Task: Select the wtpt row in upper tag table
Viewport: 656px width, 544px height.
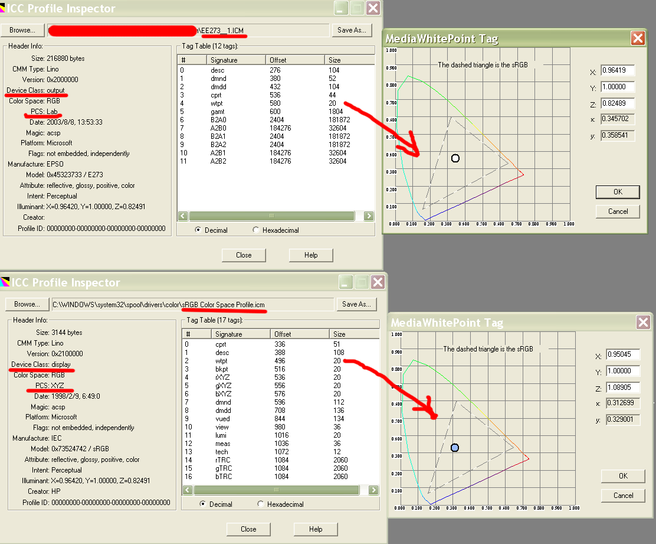Action: pyautogui.click(x=276, y=103)
